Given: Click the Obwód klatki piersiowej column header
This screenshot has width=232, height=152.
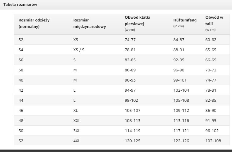Looking at the screenshot, I should coord(138,23).
